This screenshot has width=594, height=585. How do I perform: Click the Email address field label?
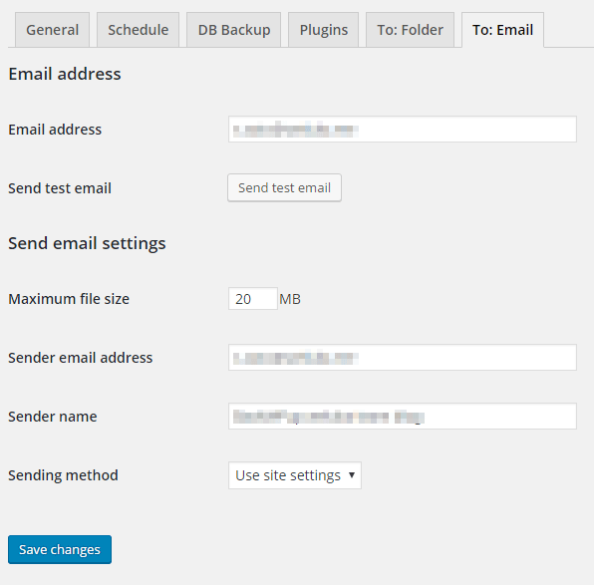(x=55, y=130)
